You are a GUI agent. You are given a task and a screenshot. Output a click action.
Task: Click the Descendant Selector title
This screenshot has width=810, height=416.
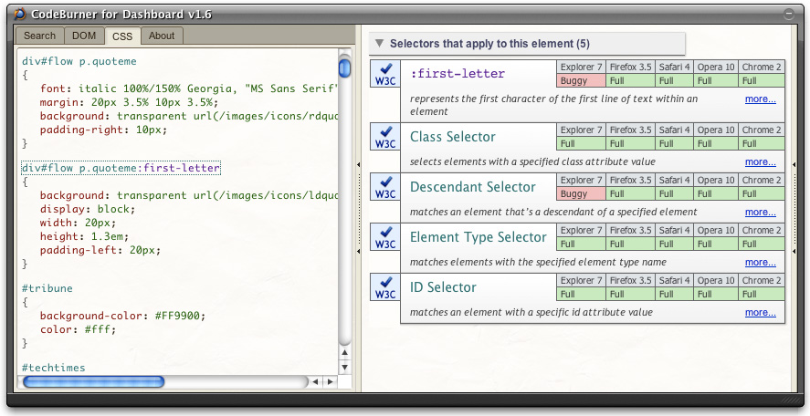tap(472, 187)
